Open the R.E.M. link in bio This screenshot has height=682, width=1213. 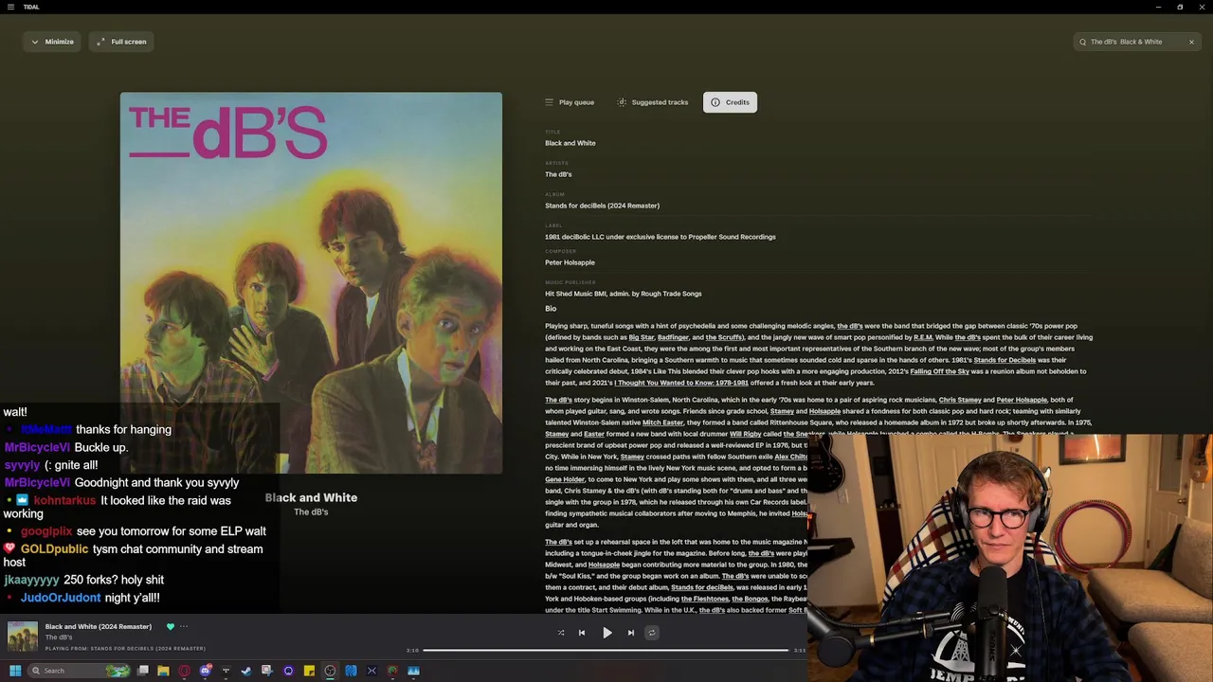coord(923,337)
